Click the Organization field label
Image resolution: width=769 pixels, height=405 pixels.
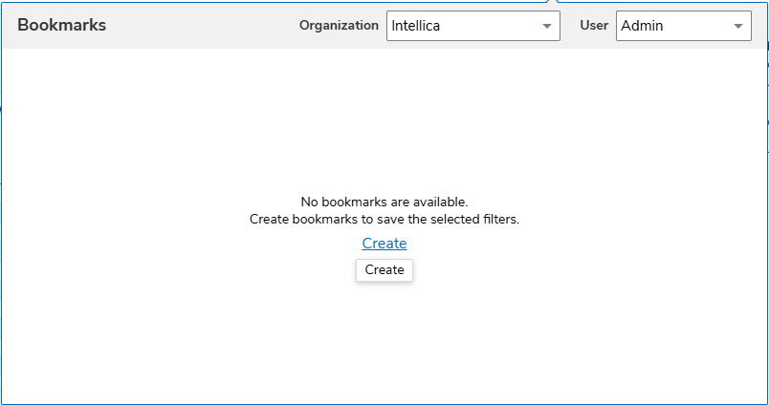(x=339, y=26)
